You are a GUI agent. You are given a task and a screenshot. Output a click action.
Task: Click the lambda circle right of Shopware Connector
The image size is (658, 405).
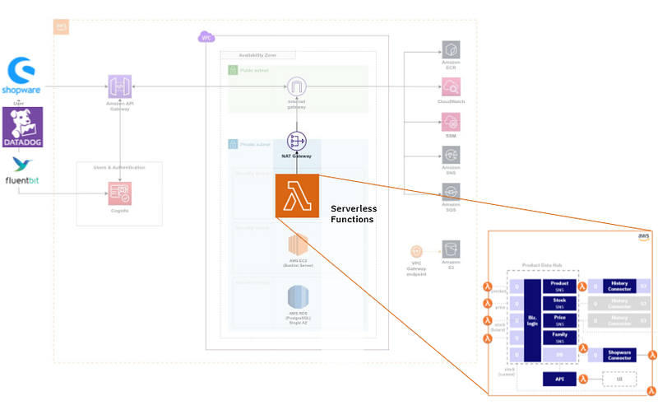(x=652, y=355)
